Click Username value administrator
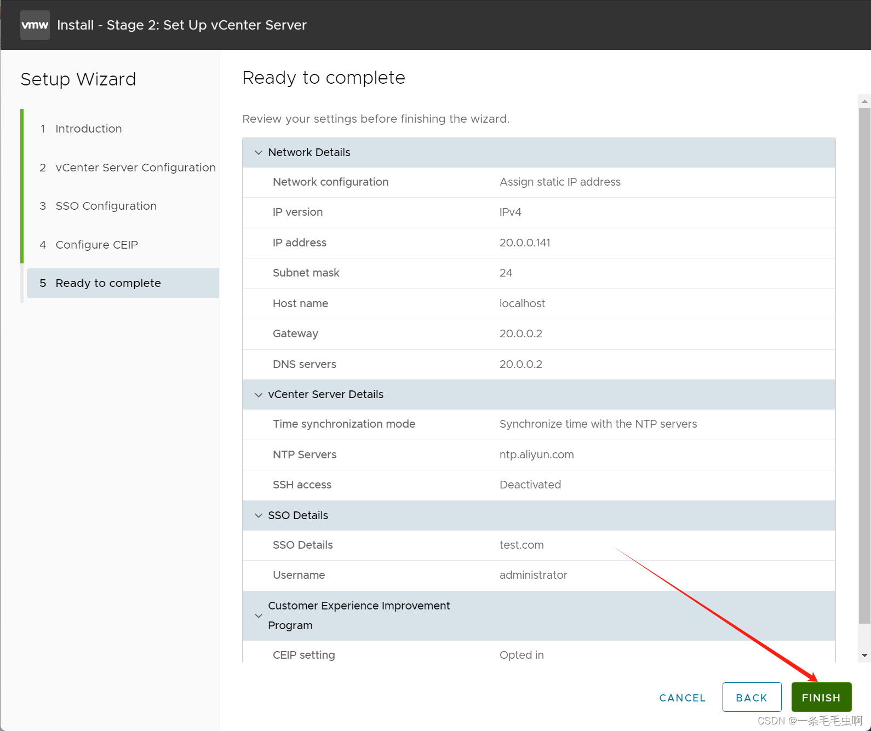The height and width of the screenshot is (731, 871). coord(533,575)
